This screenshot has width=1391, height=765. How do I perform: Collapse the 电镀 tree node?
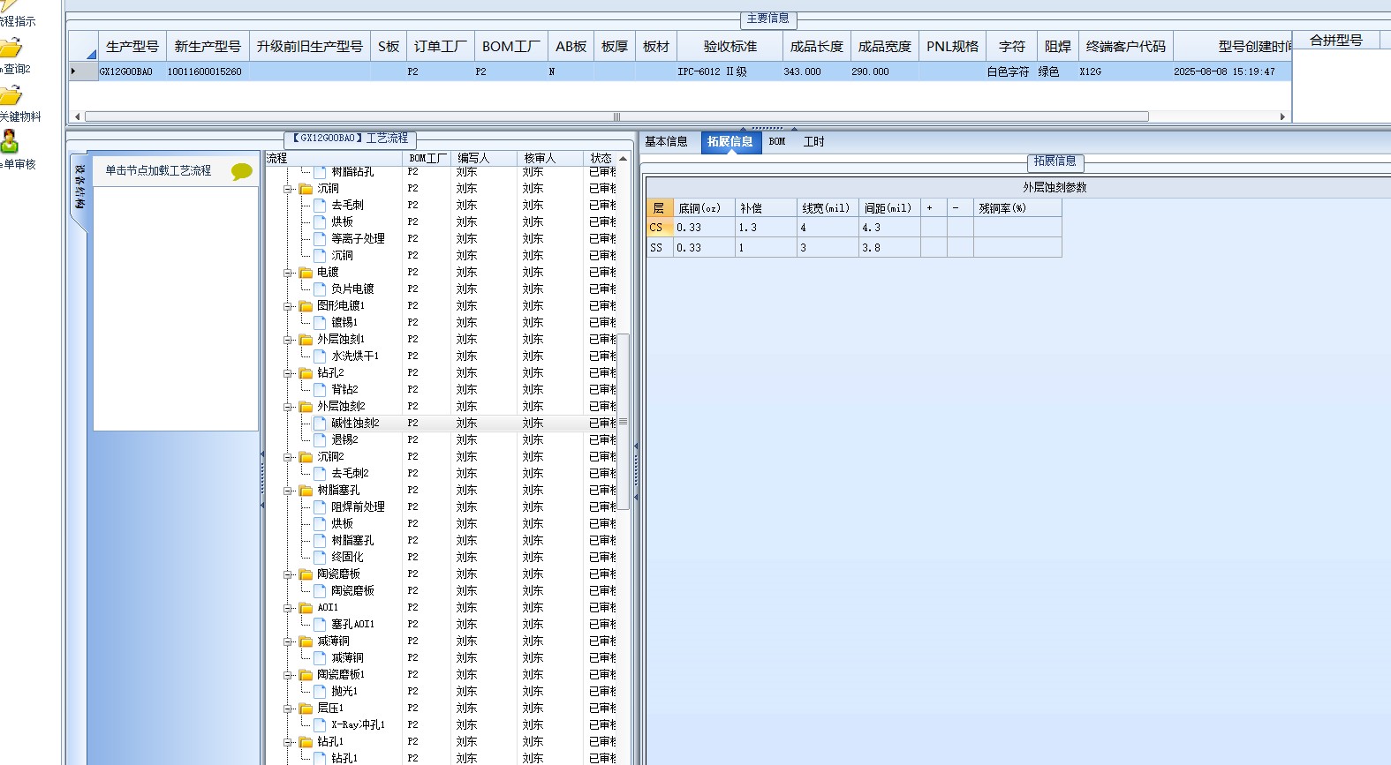tap(288, 273)
